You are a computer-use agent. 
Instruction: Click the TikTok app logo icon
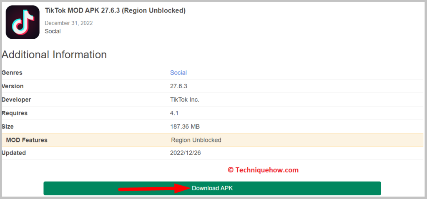click(23, 22)
